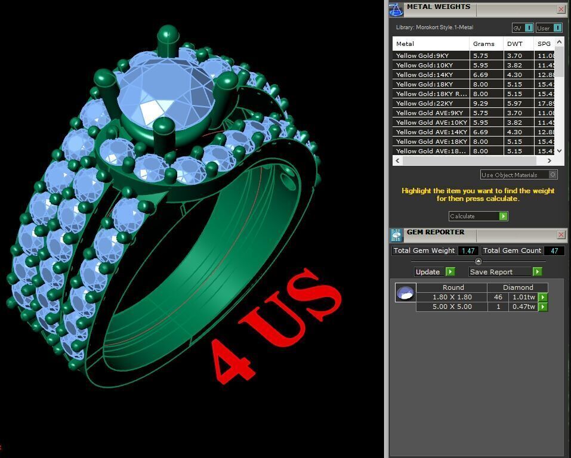Click the metal table scroll right arrow

point(549,160)
